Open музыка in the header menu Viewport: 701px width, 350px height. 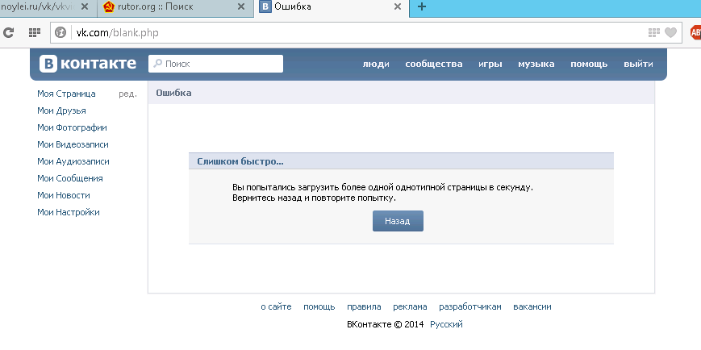pyautogui.click(x=536, y=64)
